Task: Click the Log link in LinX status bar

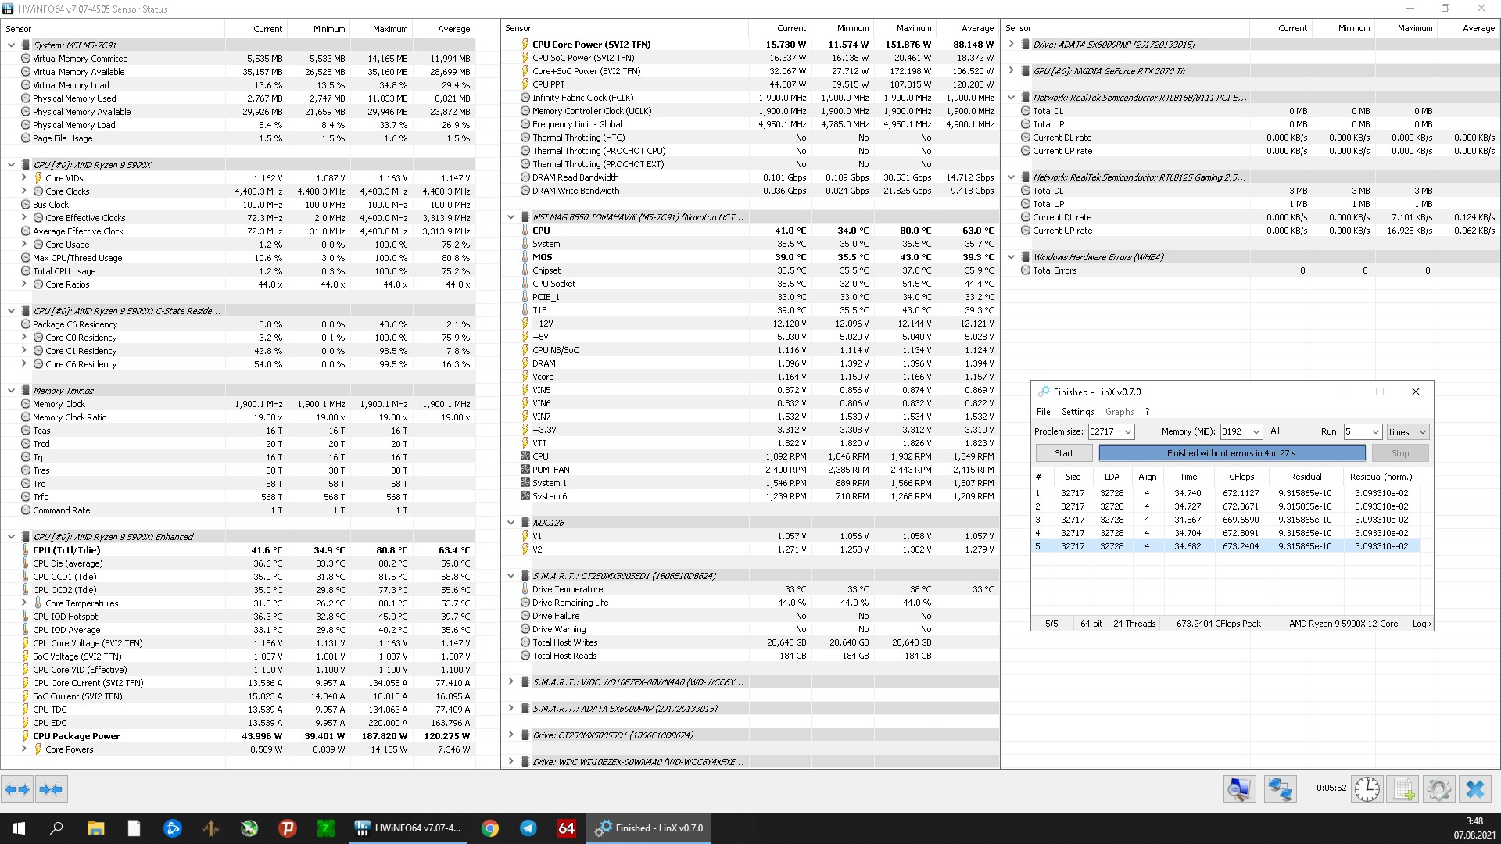Action: (x=1420, y=624)
